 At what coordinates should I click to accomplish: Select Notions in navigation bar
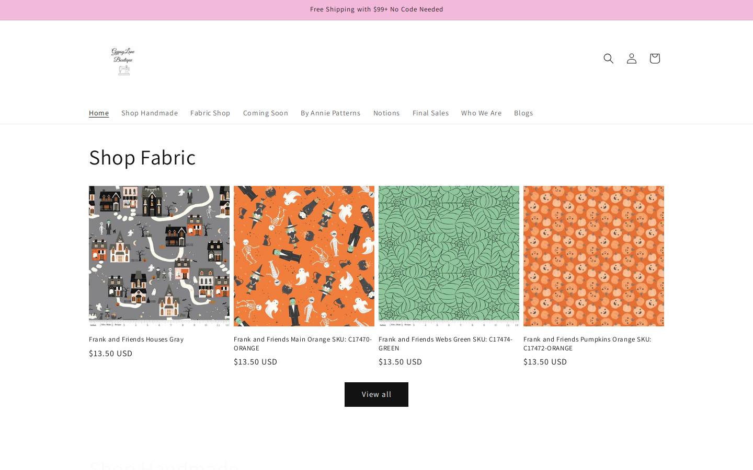386,113
